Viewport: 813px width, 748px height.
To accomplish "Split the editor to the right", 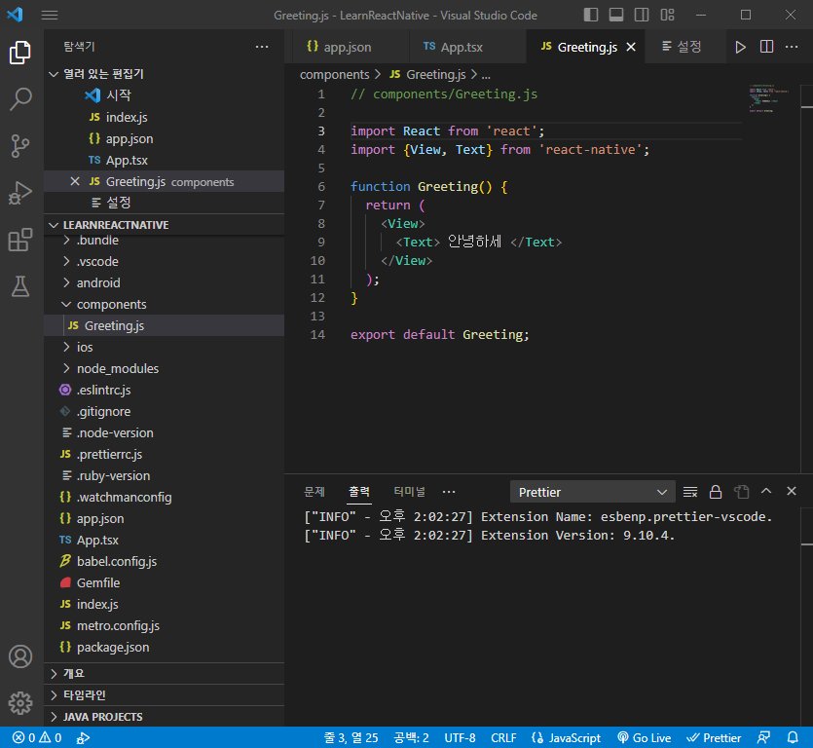I will [x=766, y=47].
